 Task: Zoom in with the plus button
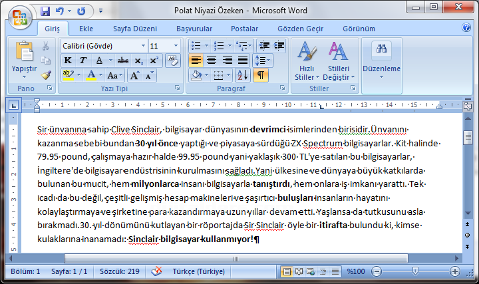tap(455, 271)
